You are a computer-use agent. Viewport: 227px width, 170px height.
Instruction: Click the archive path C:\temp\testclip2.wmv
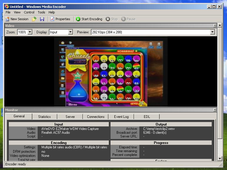(159, 129)
